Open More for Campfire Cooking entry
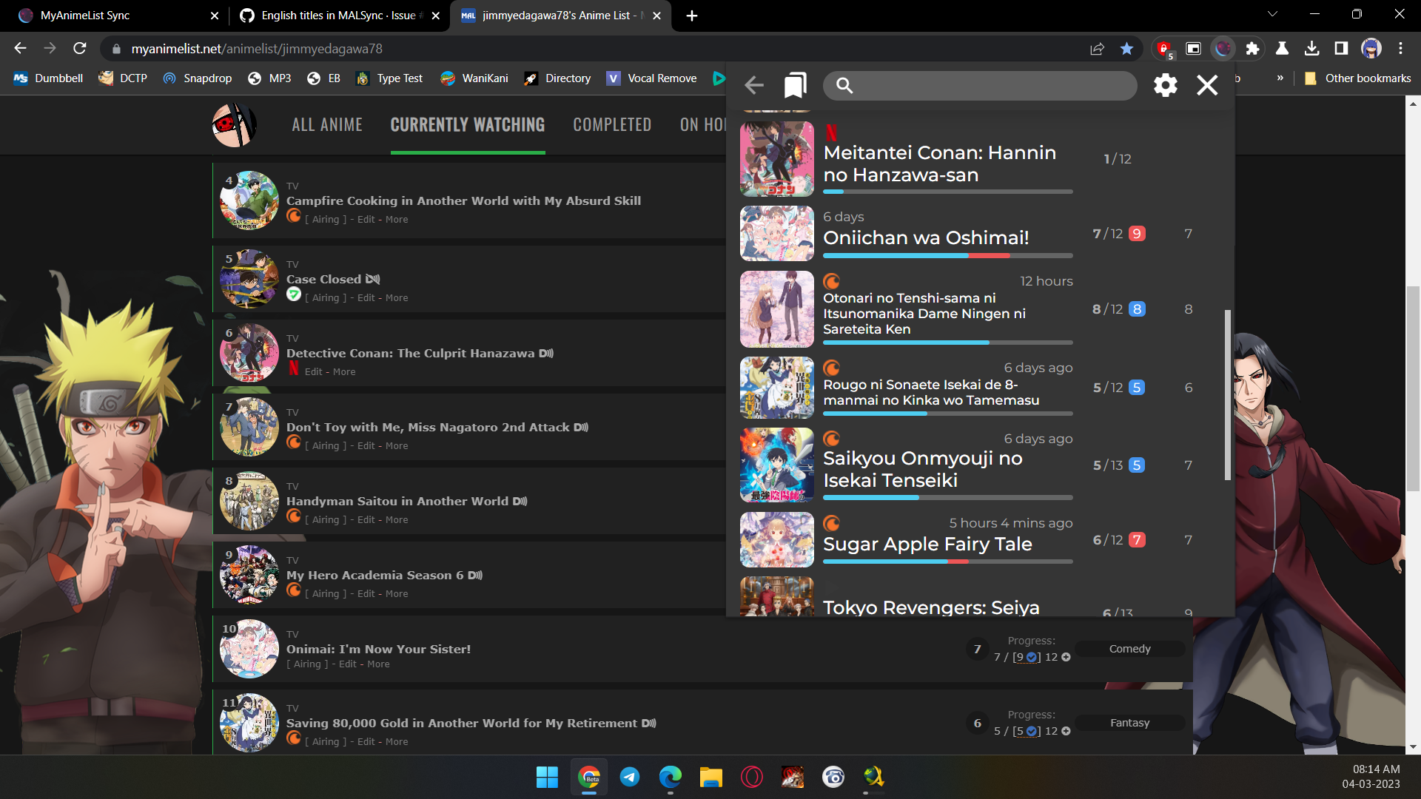This screenshot has width=1421, height=799. point(397,220)
